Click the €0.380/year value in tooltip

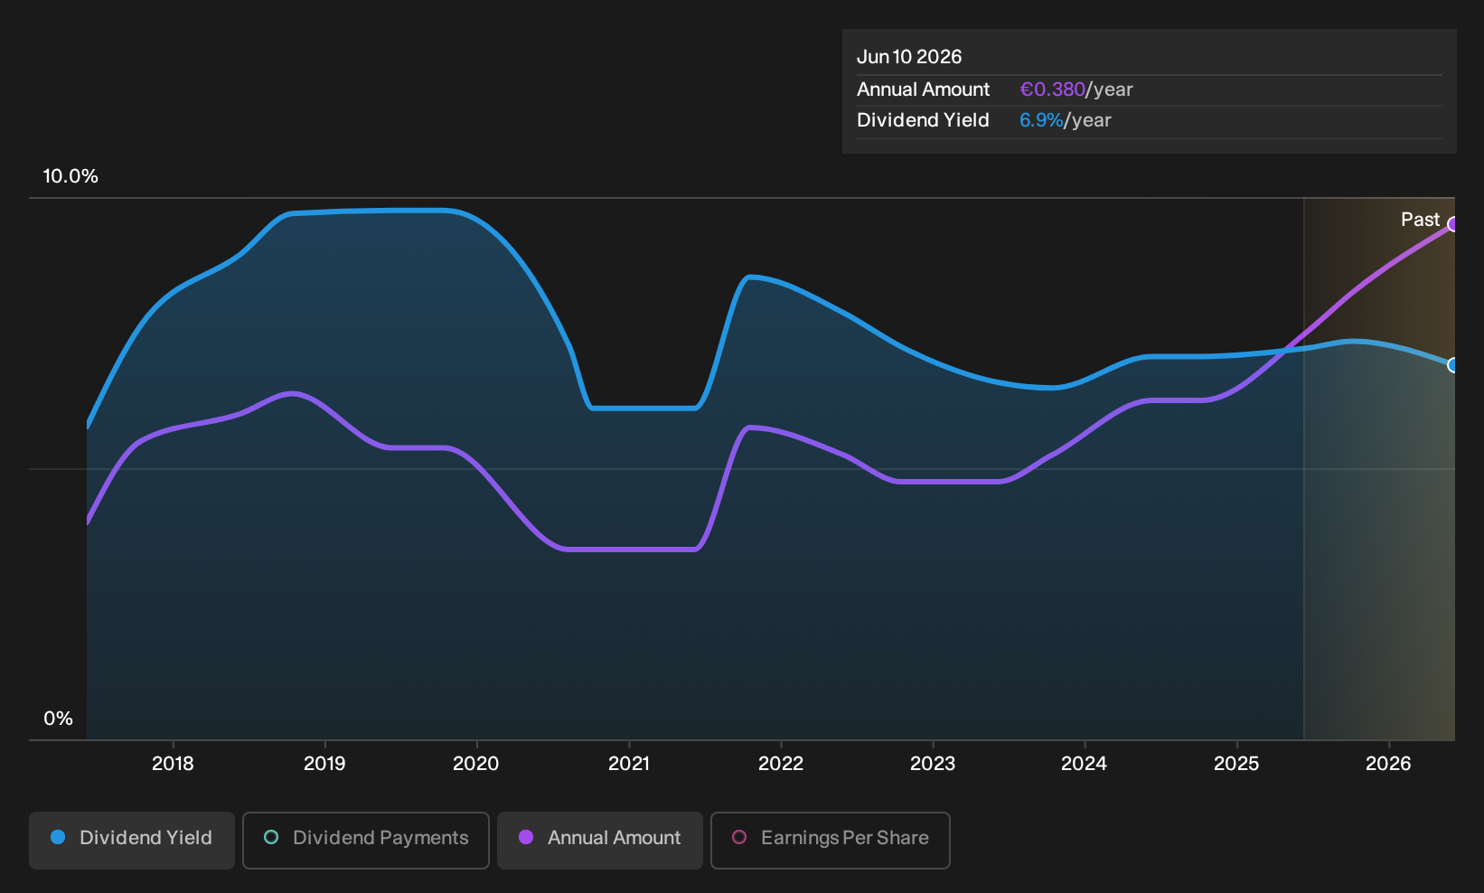click(x=1076, y=89)
